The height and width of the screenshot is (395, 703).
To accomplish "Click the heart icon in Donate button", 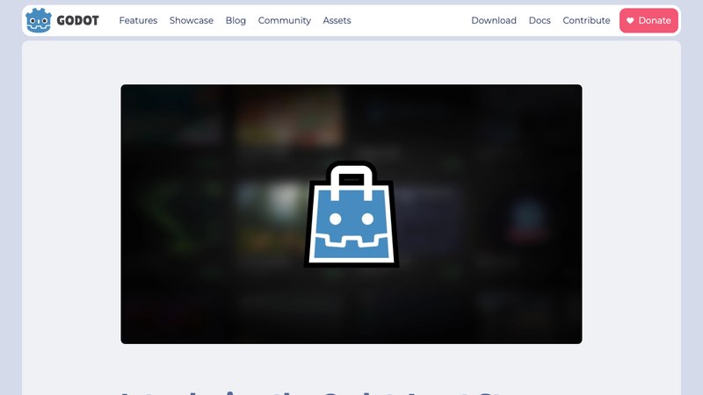I will (630, 20).
